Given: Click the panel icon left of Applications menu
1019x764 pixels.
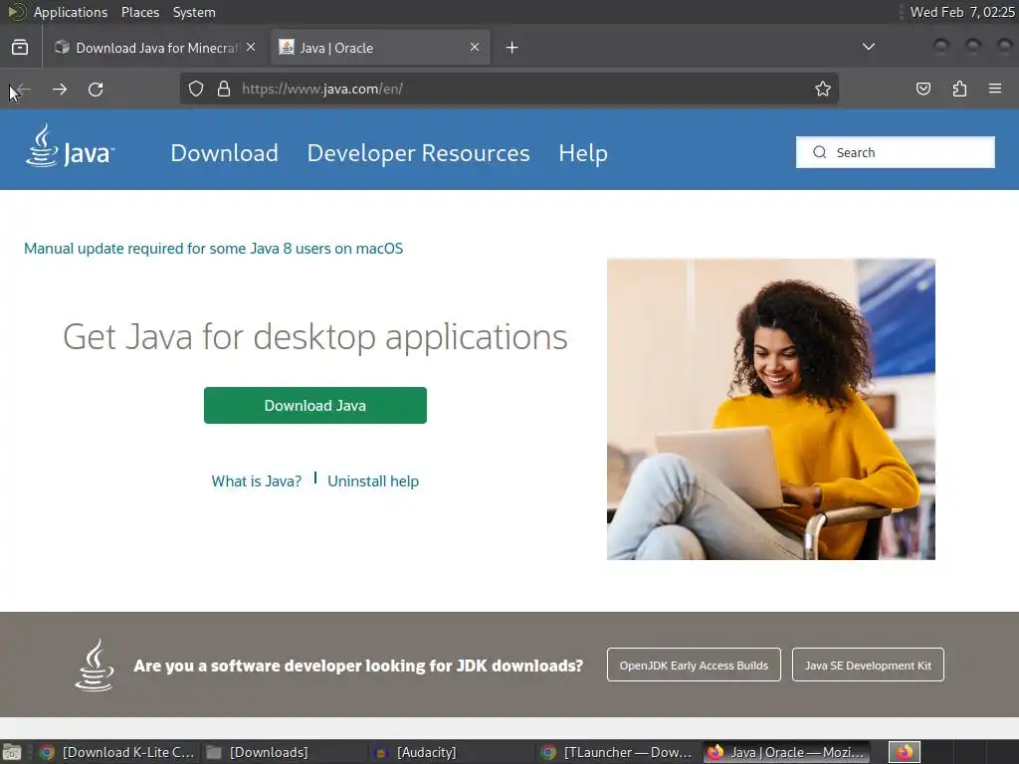Looking at the screenshot, I should [x=16, y=12].
